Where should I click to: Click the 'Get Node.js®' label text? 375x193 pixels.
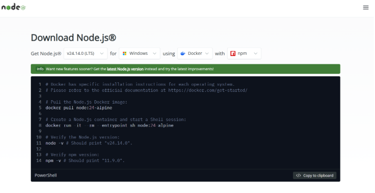tap(46, 54)
